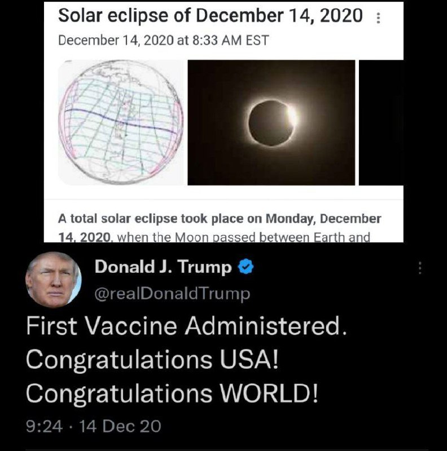Image resolution: width=447 pixels, height=451 pixels.
Task: View the eclipse path globe map
Action: (121, 122)
